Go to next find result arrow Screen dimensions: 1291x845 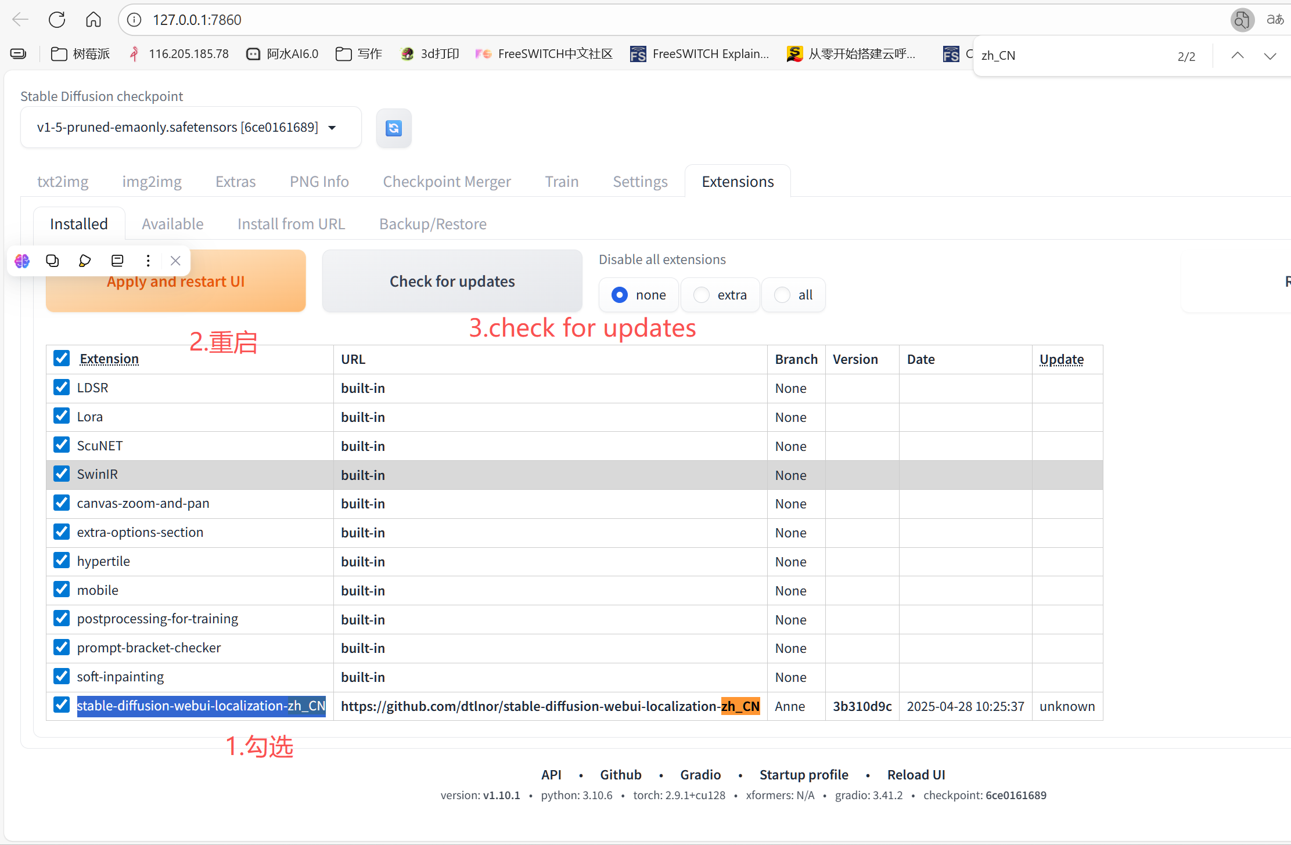click(x=1270, y=56)
